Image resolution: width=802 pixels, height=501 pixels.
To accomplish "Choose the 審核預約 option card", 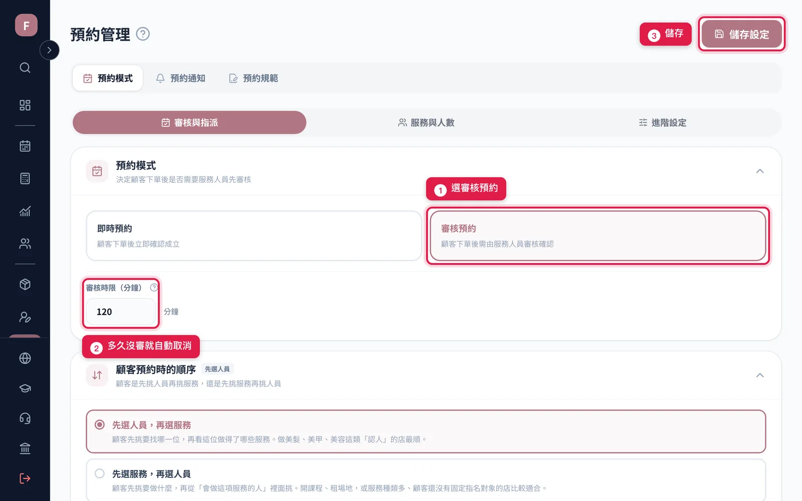I will pyautogui.click(x=598, y=235).
